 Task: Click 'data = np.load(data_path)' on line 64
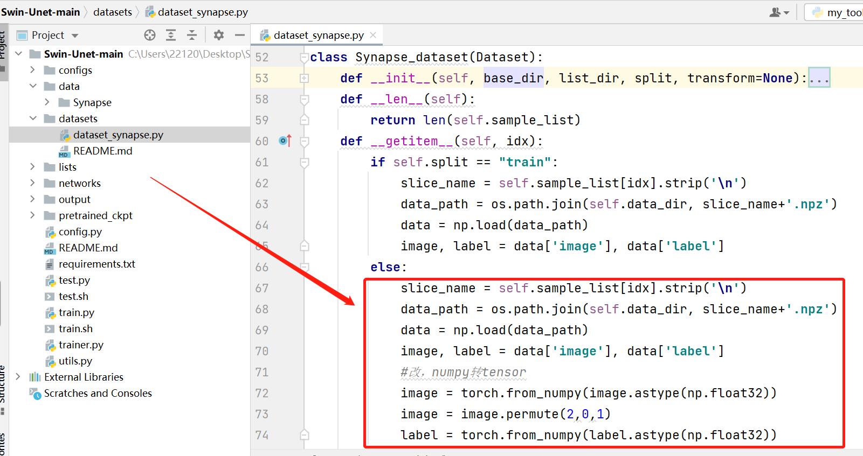coord(494,225)
